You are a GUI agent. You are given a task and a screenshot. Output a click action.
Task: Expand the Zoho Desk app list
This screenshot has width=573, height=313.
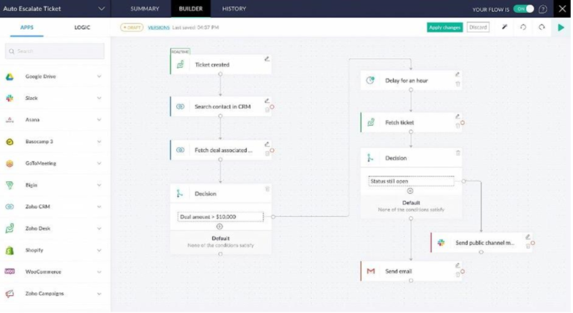click(99, 228)
